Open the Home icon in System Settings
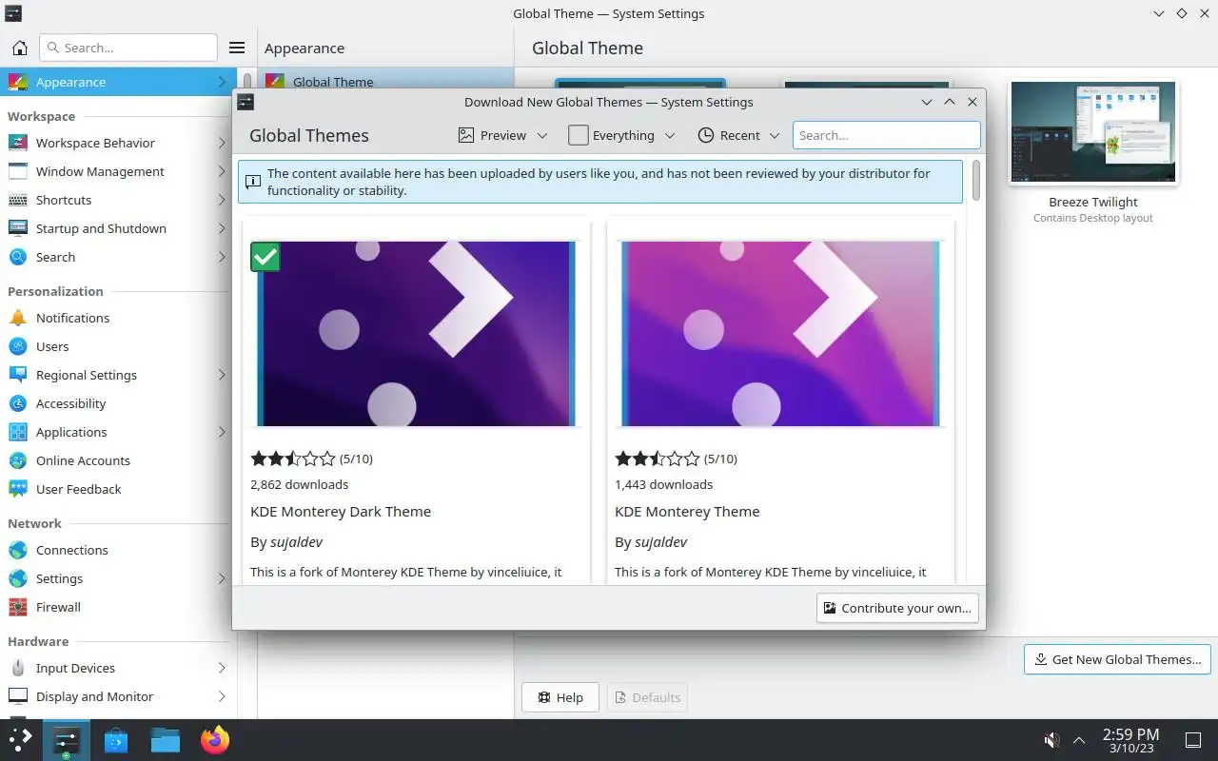The image size is (1218, 761). [x=19, y=48]
